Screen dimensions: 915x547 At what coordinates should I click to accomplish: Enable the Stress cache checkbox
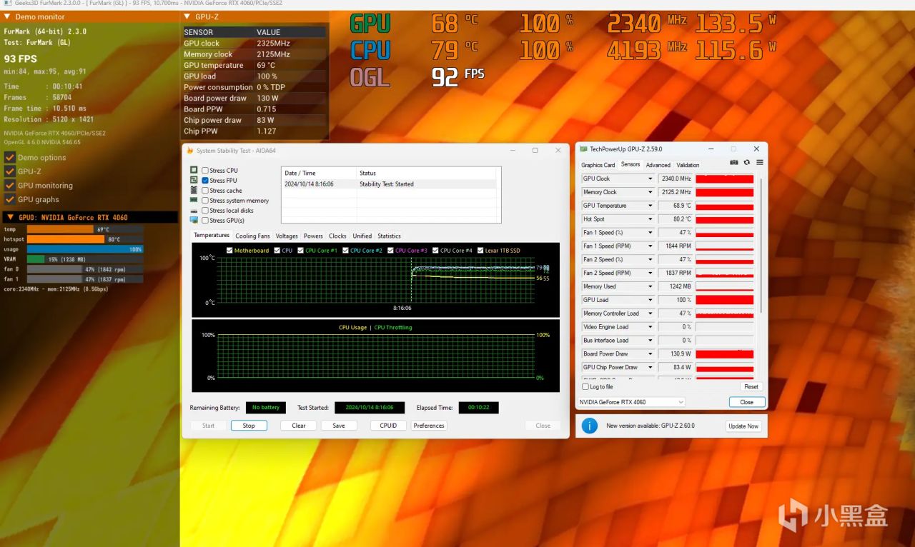[205, 191]
